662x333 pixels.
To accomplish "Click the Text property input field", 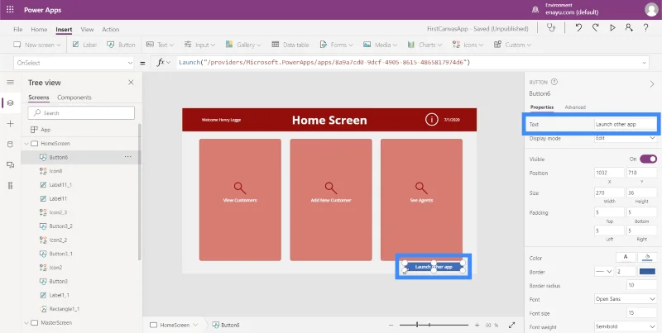I will pos(626,124).
